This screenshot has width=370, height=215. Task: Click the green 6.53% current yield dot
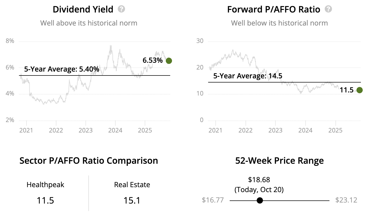point(169,61)
